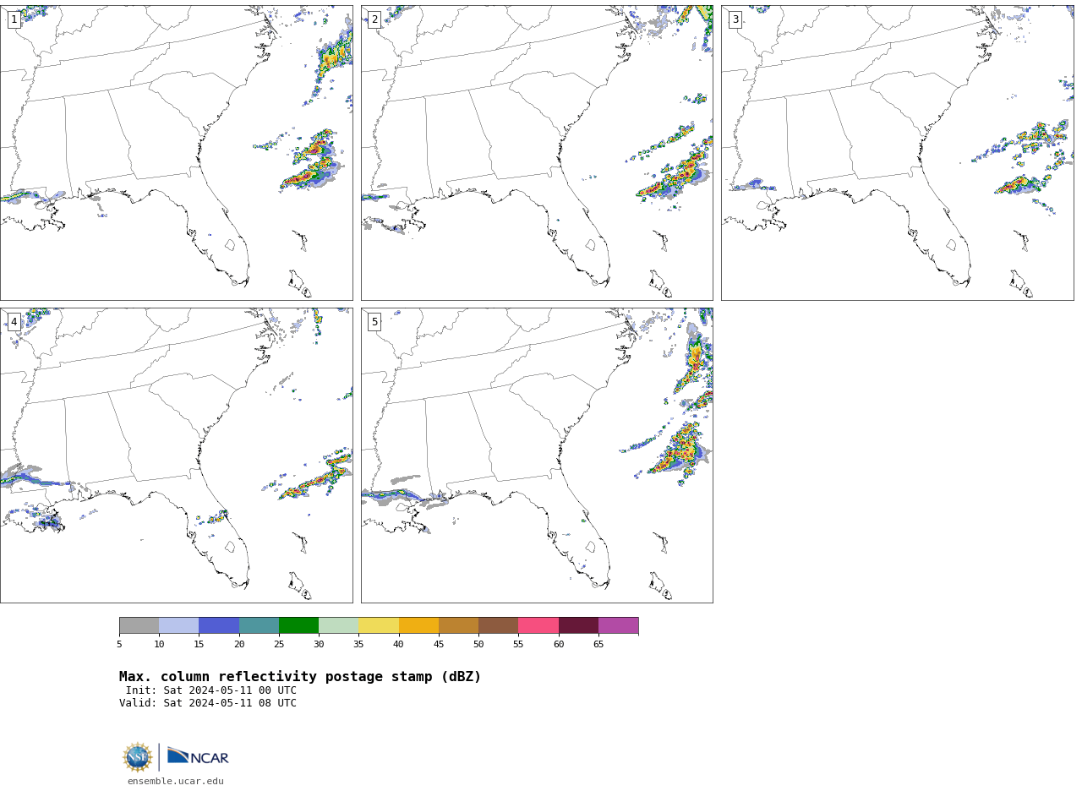1082x791 pixels.
Task: Click the ensemble.ucar.edu link text
Action: pos(176,782)
